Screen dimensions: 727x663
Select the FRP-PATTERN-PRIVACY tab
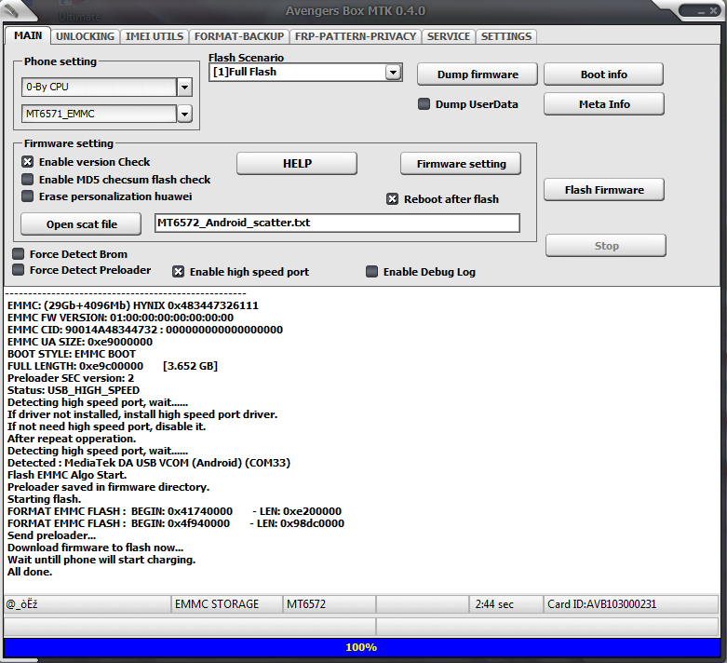(x=356, y=36)
